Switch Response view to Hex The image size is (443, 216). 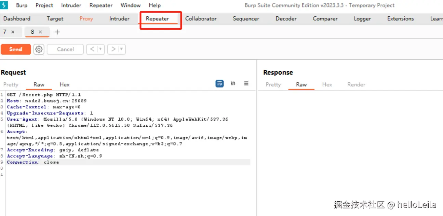click(327, 84)
